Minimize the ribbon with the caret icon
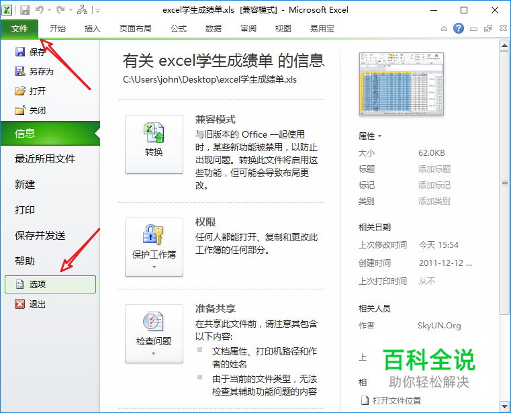The height and width of the screenshot is (413, 511). click(444, 29)
